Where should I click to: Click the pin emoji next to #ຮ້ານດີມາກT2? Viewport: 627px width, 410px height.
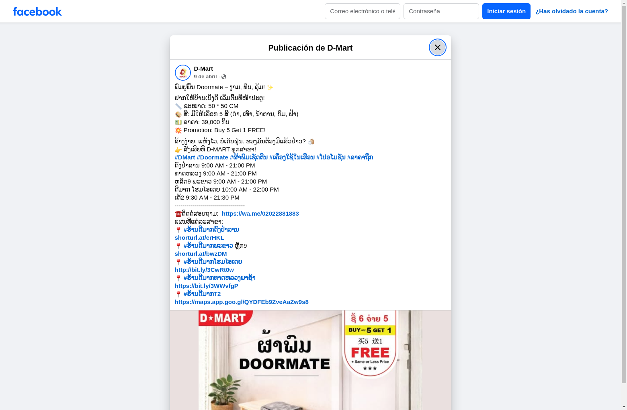point(178,294)
